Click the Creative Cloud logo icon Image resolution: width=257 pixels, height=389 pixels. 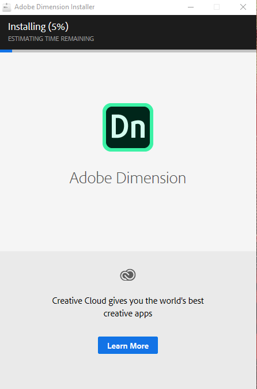pos(128,275)
